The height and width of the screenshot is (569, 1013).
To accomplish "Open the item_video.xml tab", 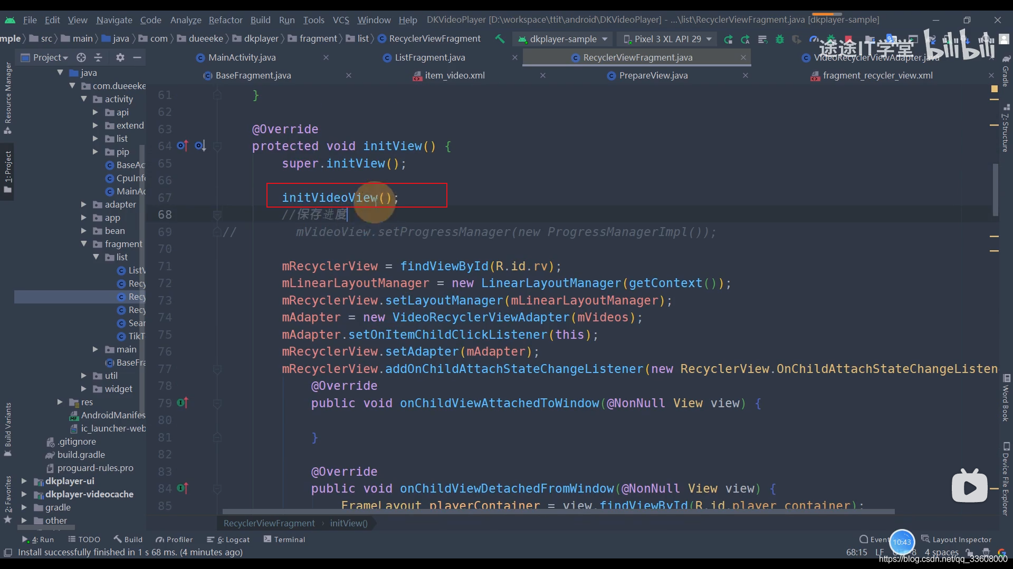I will (455, 75).
